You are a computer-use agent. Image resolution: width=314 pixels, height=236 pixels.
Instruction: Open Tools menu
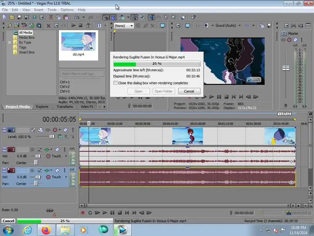[52, 10]
